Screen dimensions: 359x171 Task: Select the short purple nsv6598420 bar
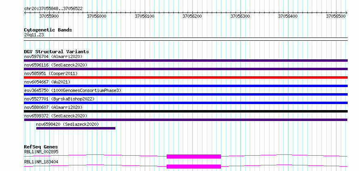[x=76, y=128]
